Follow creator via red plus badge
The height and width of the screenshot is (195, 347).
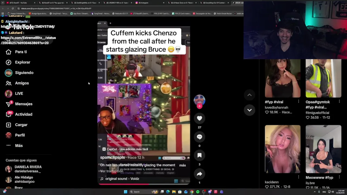coord(200,106)
